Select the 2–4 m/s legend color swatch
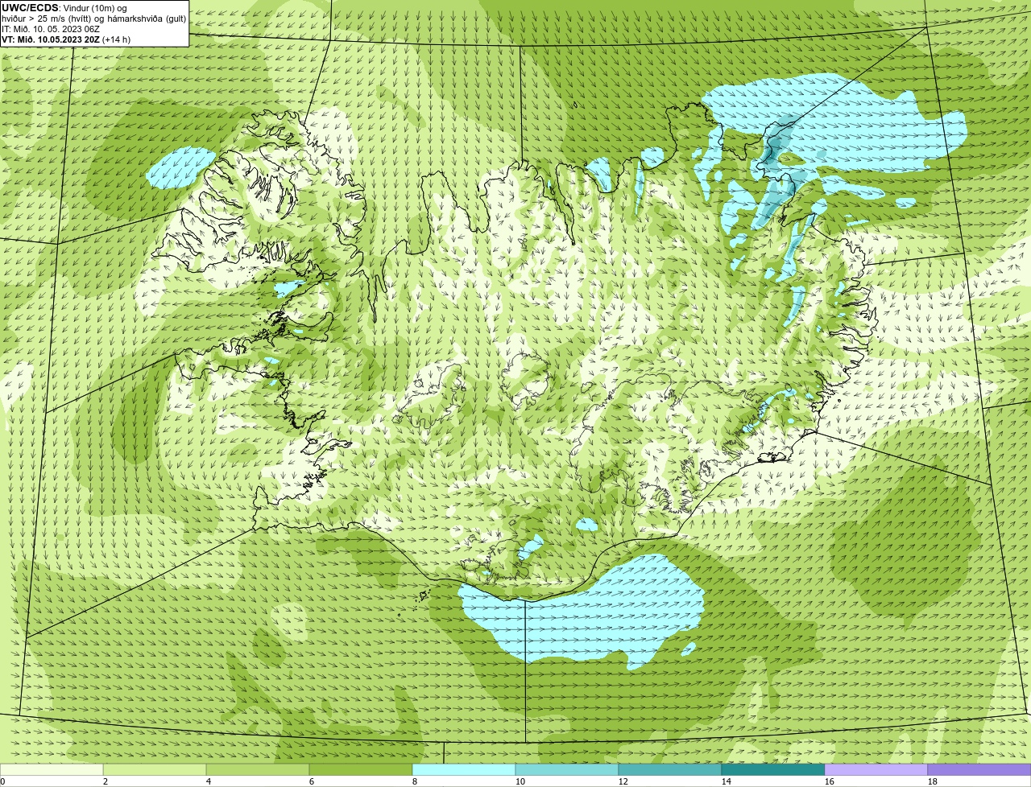Viewport: 1031px width, 787px height. pyautogui.click(x=155, y=770)
